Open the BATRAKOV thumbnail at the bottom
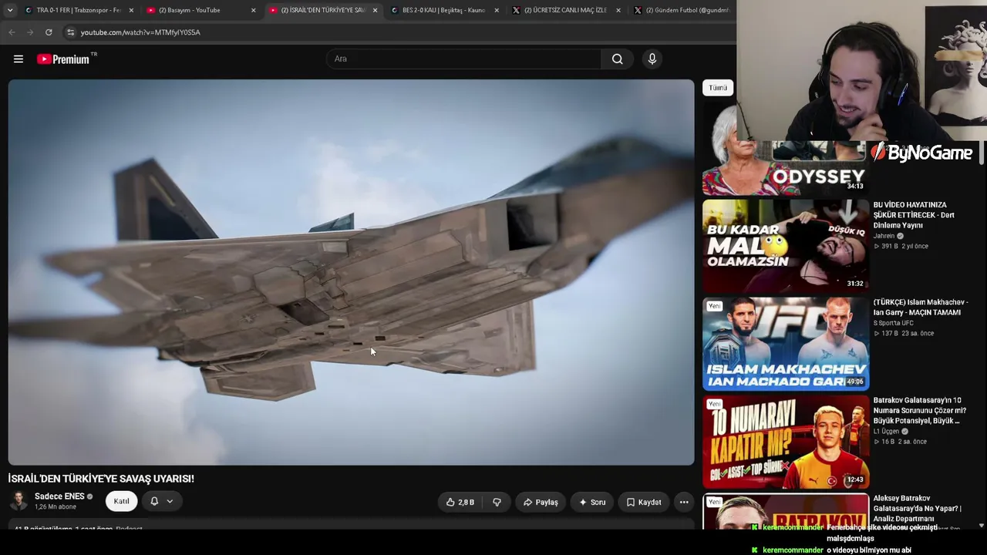This screenshot has height=555, width=987. [x=785, y=512]
